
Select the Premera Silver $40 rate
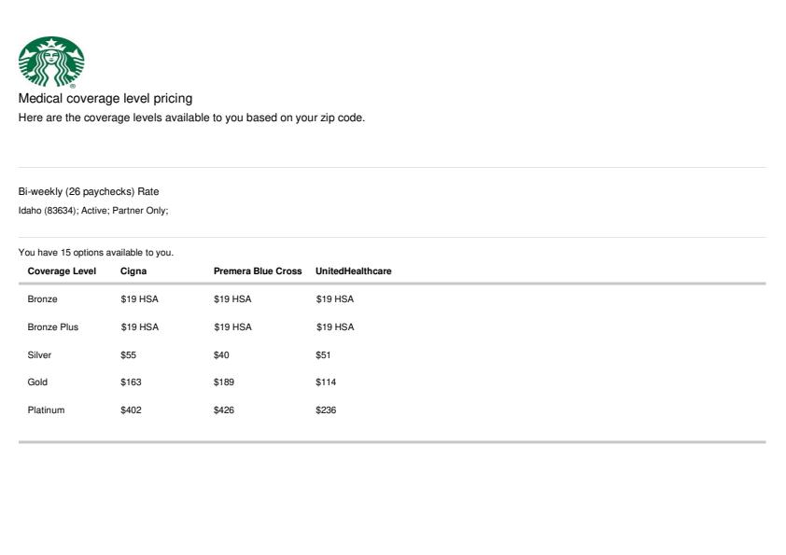pyautogui.click(x=221, y=355)
